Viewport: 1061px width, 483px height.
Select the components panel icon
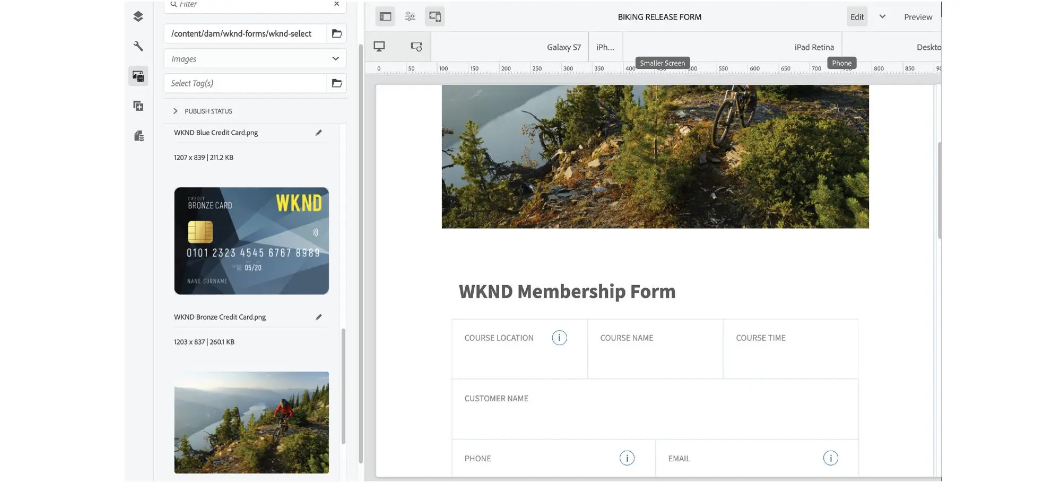[138, 16]
